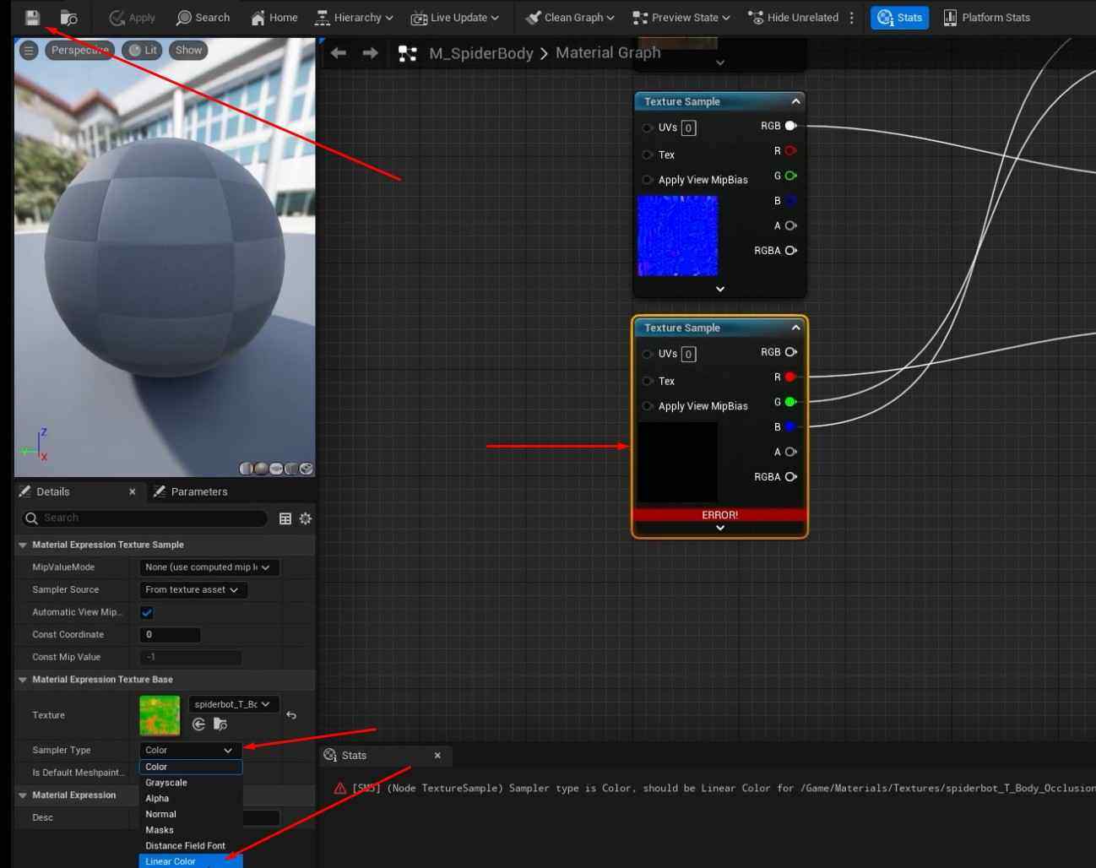Collapse the ERROR Texture Sample node header caret
This screenshot has width=1096, height=868.
click(795, 328)
